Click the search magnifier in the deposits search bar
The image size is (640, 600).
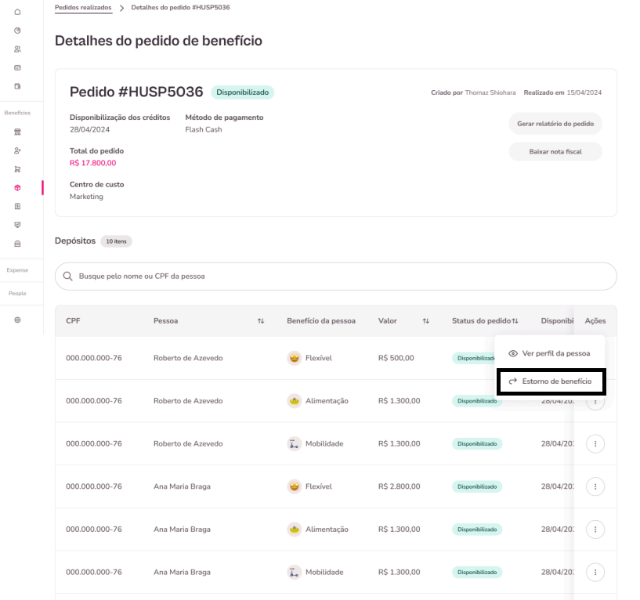click(70, 276)
